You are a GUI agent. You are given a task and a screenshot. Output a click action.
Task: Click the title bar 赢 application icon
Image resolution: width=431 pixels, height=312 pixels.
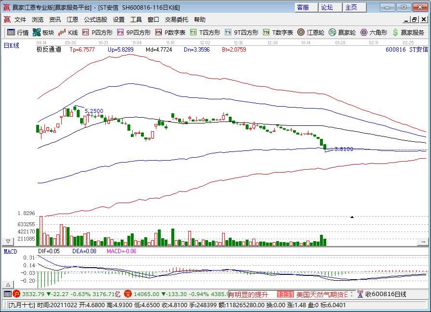(x=6, y=7)
